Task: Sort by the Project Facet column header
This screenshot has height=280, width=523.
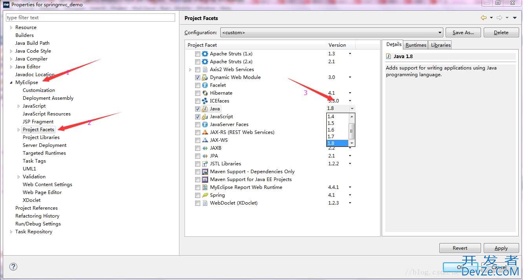Action: point(256,45)
